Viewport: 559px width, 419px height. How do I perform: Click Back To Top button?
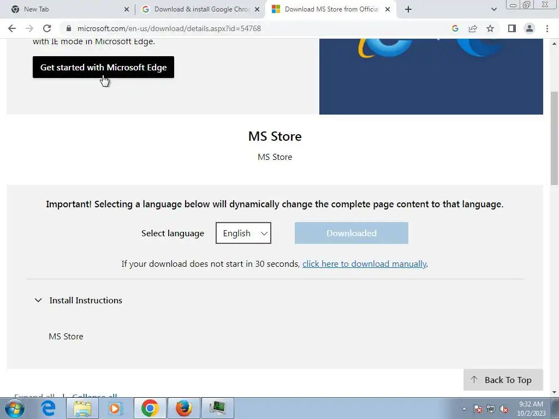tap(503, 380)
